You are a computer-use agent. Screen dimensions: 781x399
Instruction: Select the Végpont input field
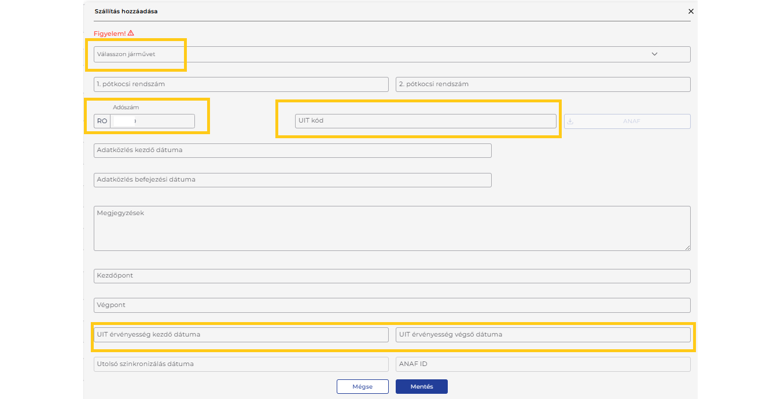[392, 305]
